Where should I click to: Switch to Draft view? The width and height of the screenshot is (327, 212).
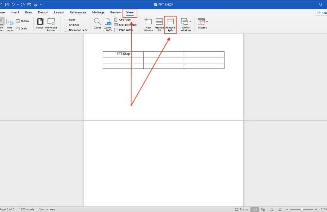pyautogui.click(x=22, y=28)
